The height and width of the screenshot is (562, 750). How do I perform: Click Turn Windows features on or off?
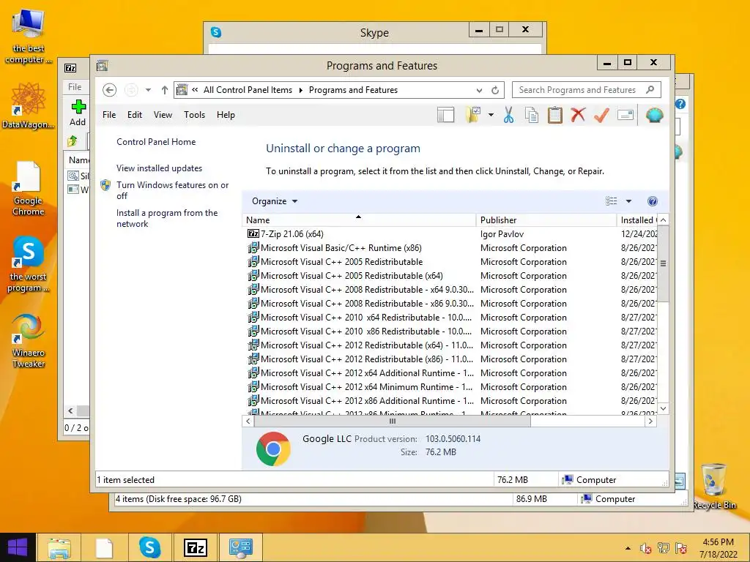coord(172,190)
